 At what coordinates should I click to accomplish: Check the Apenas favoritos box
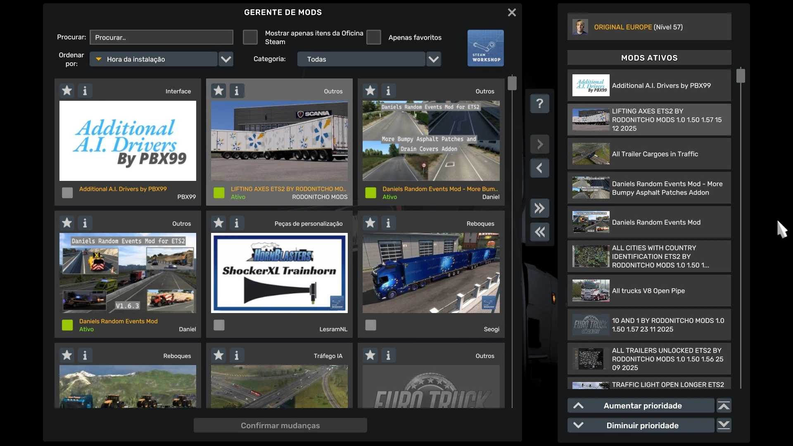click(373, 37)
